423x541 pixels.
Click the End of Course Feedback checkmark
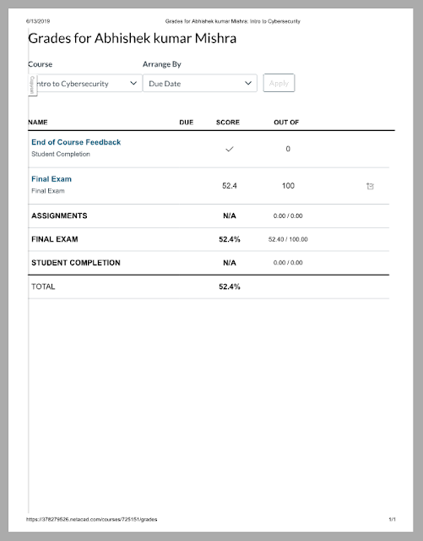[x=230, y=149]
